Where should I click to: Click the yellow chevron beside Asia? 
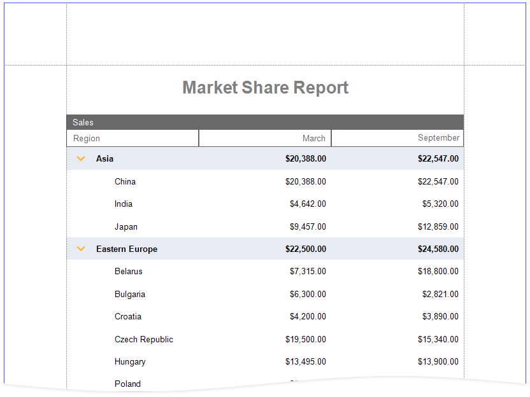pyautogui.click(x=81, y=158)
